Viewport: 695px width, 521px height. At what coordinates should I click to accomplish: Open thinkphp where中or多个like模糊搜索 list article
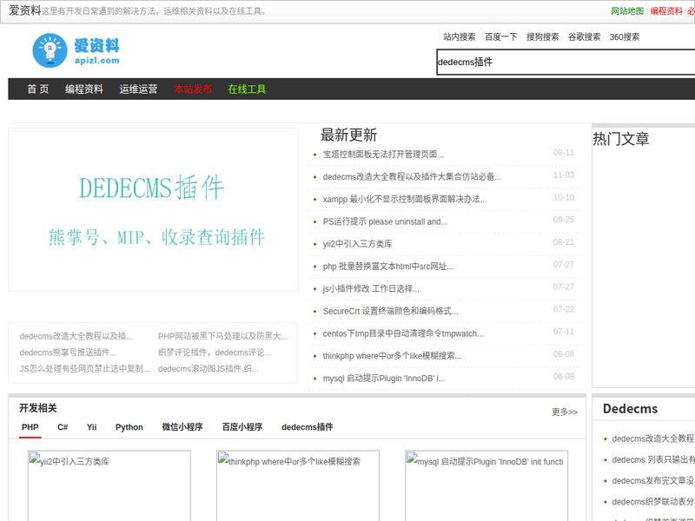pyautogui.click(x=392, y=356)
